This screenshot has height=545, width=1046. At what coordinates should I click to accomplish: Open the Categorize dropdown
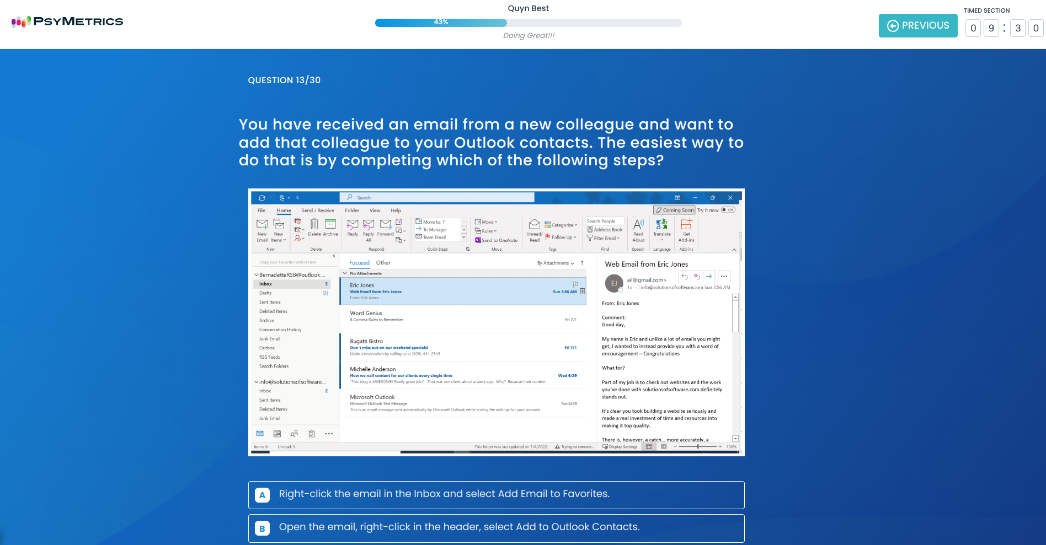coord(561,225)
